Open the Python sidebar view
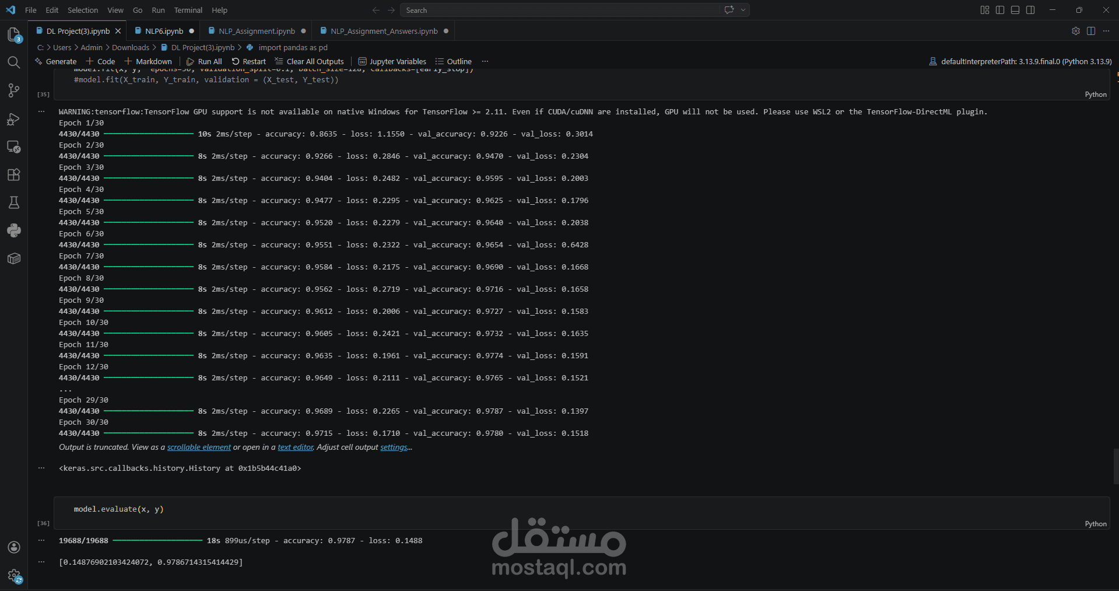Image resolution: width=1119 pixels, height=591 pixels. [14, 230]
